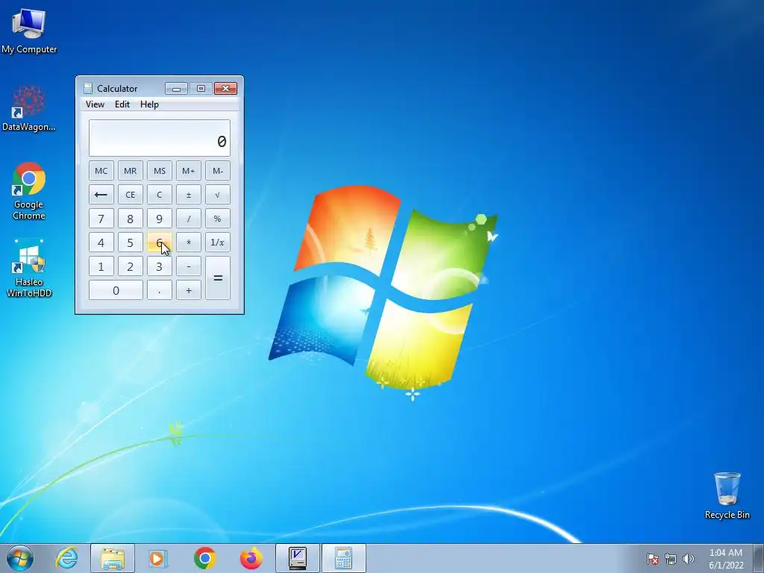Image resolution: width=764 pixels, height=573 pixels.
Task: Click the backspace arrow button
Action: pos(101,195)
